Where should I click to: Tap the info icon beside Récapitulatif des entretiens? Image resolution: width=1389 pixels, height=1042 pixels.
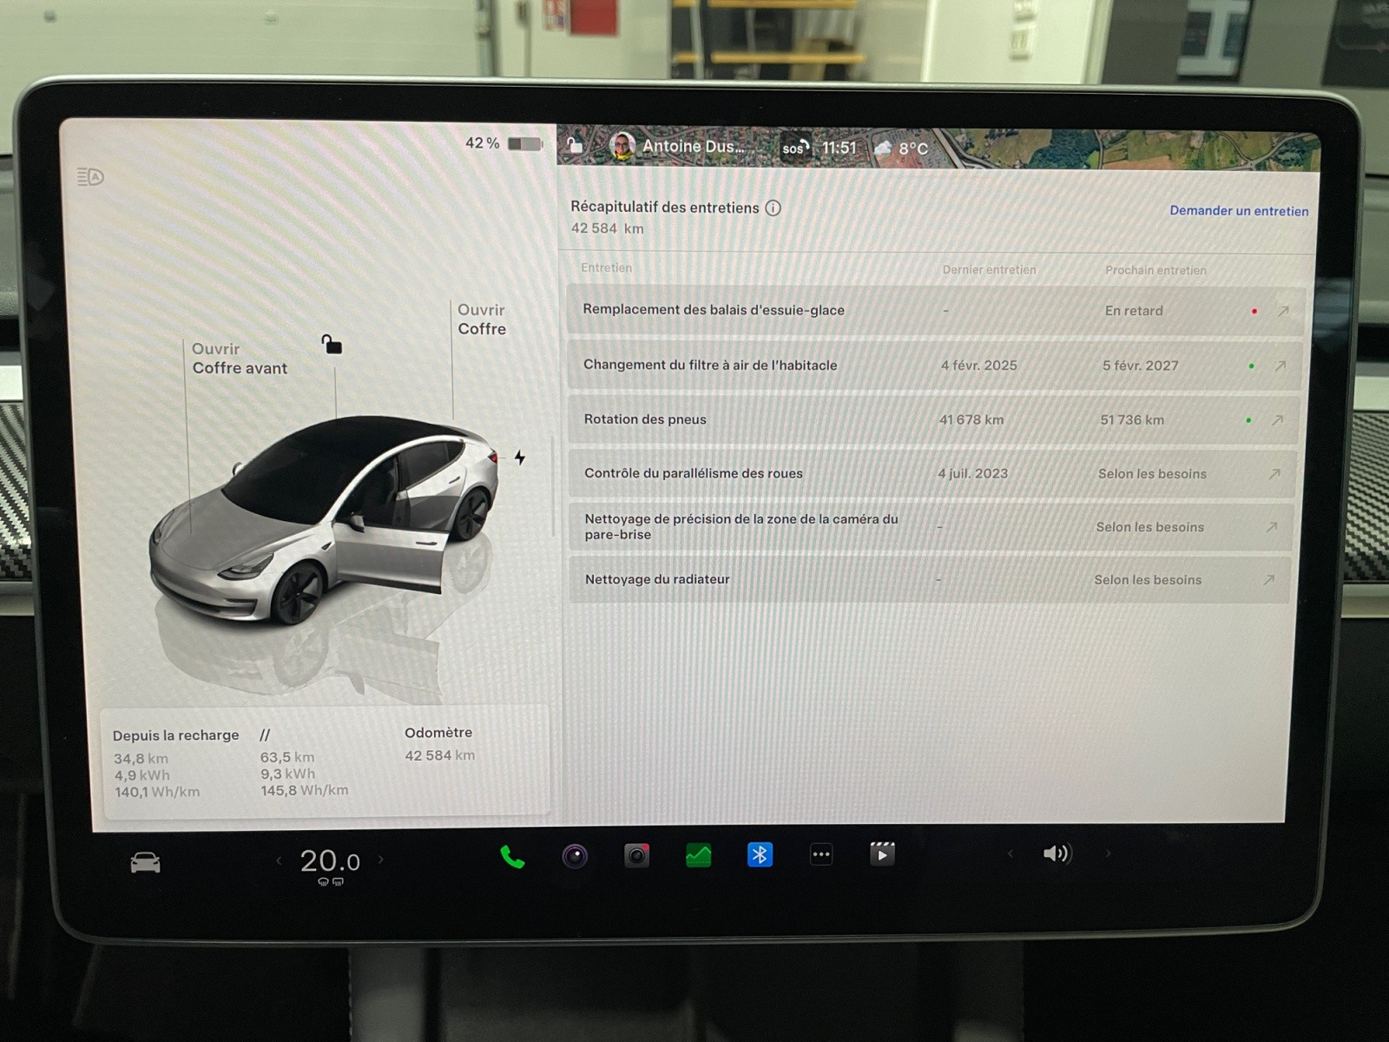(x=773, y=208)
